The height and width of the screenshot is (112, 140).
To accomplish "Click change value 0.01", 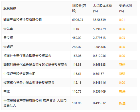I will click(x=122, y=20).
